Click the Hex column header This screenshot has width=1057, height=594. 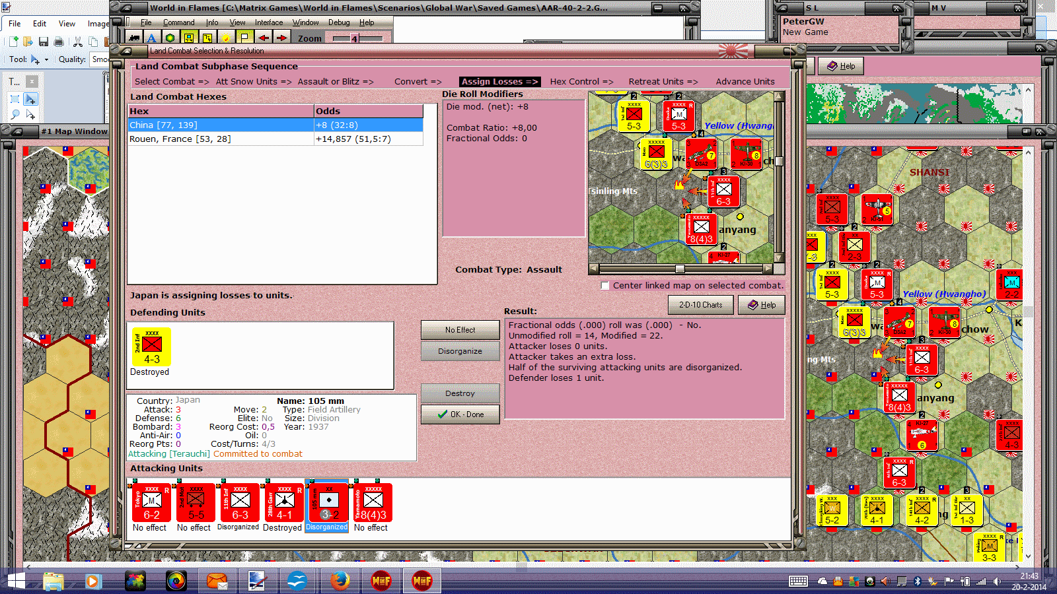[221, 112]
